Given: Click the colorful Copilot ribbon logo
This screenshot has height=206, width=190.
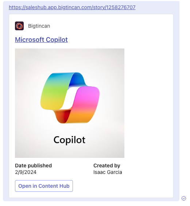Looking at the screenshot, I should click(70, 98).
